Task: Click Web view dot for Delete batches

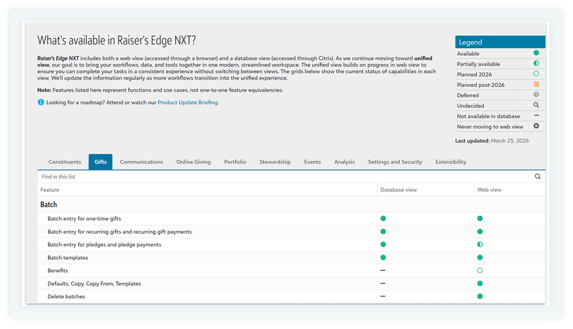Action: (x=480, y=297)
